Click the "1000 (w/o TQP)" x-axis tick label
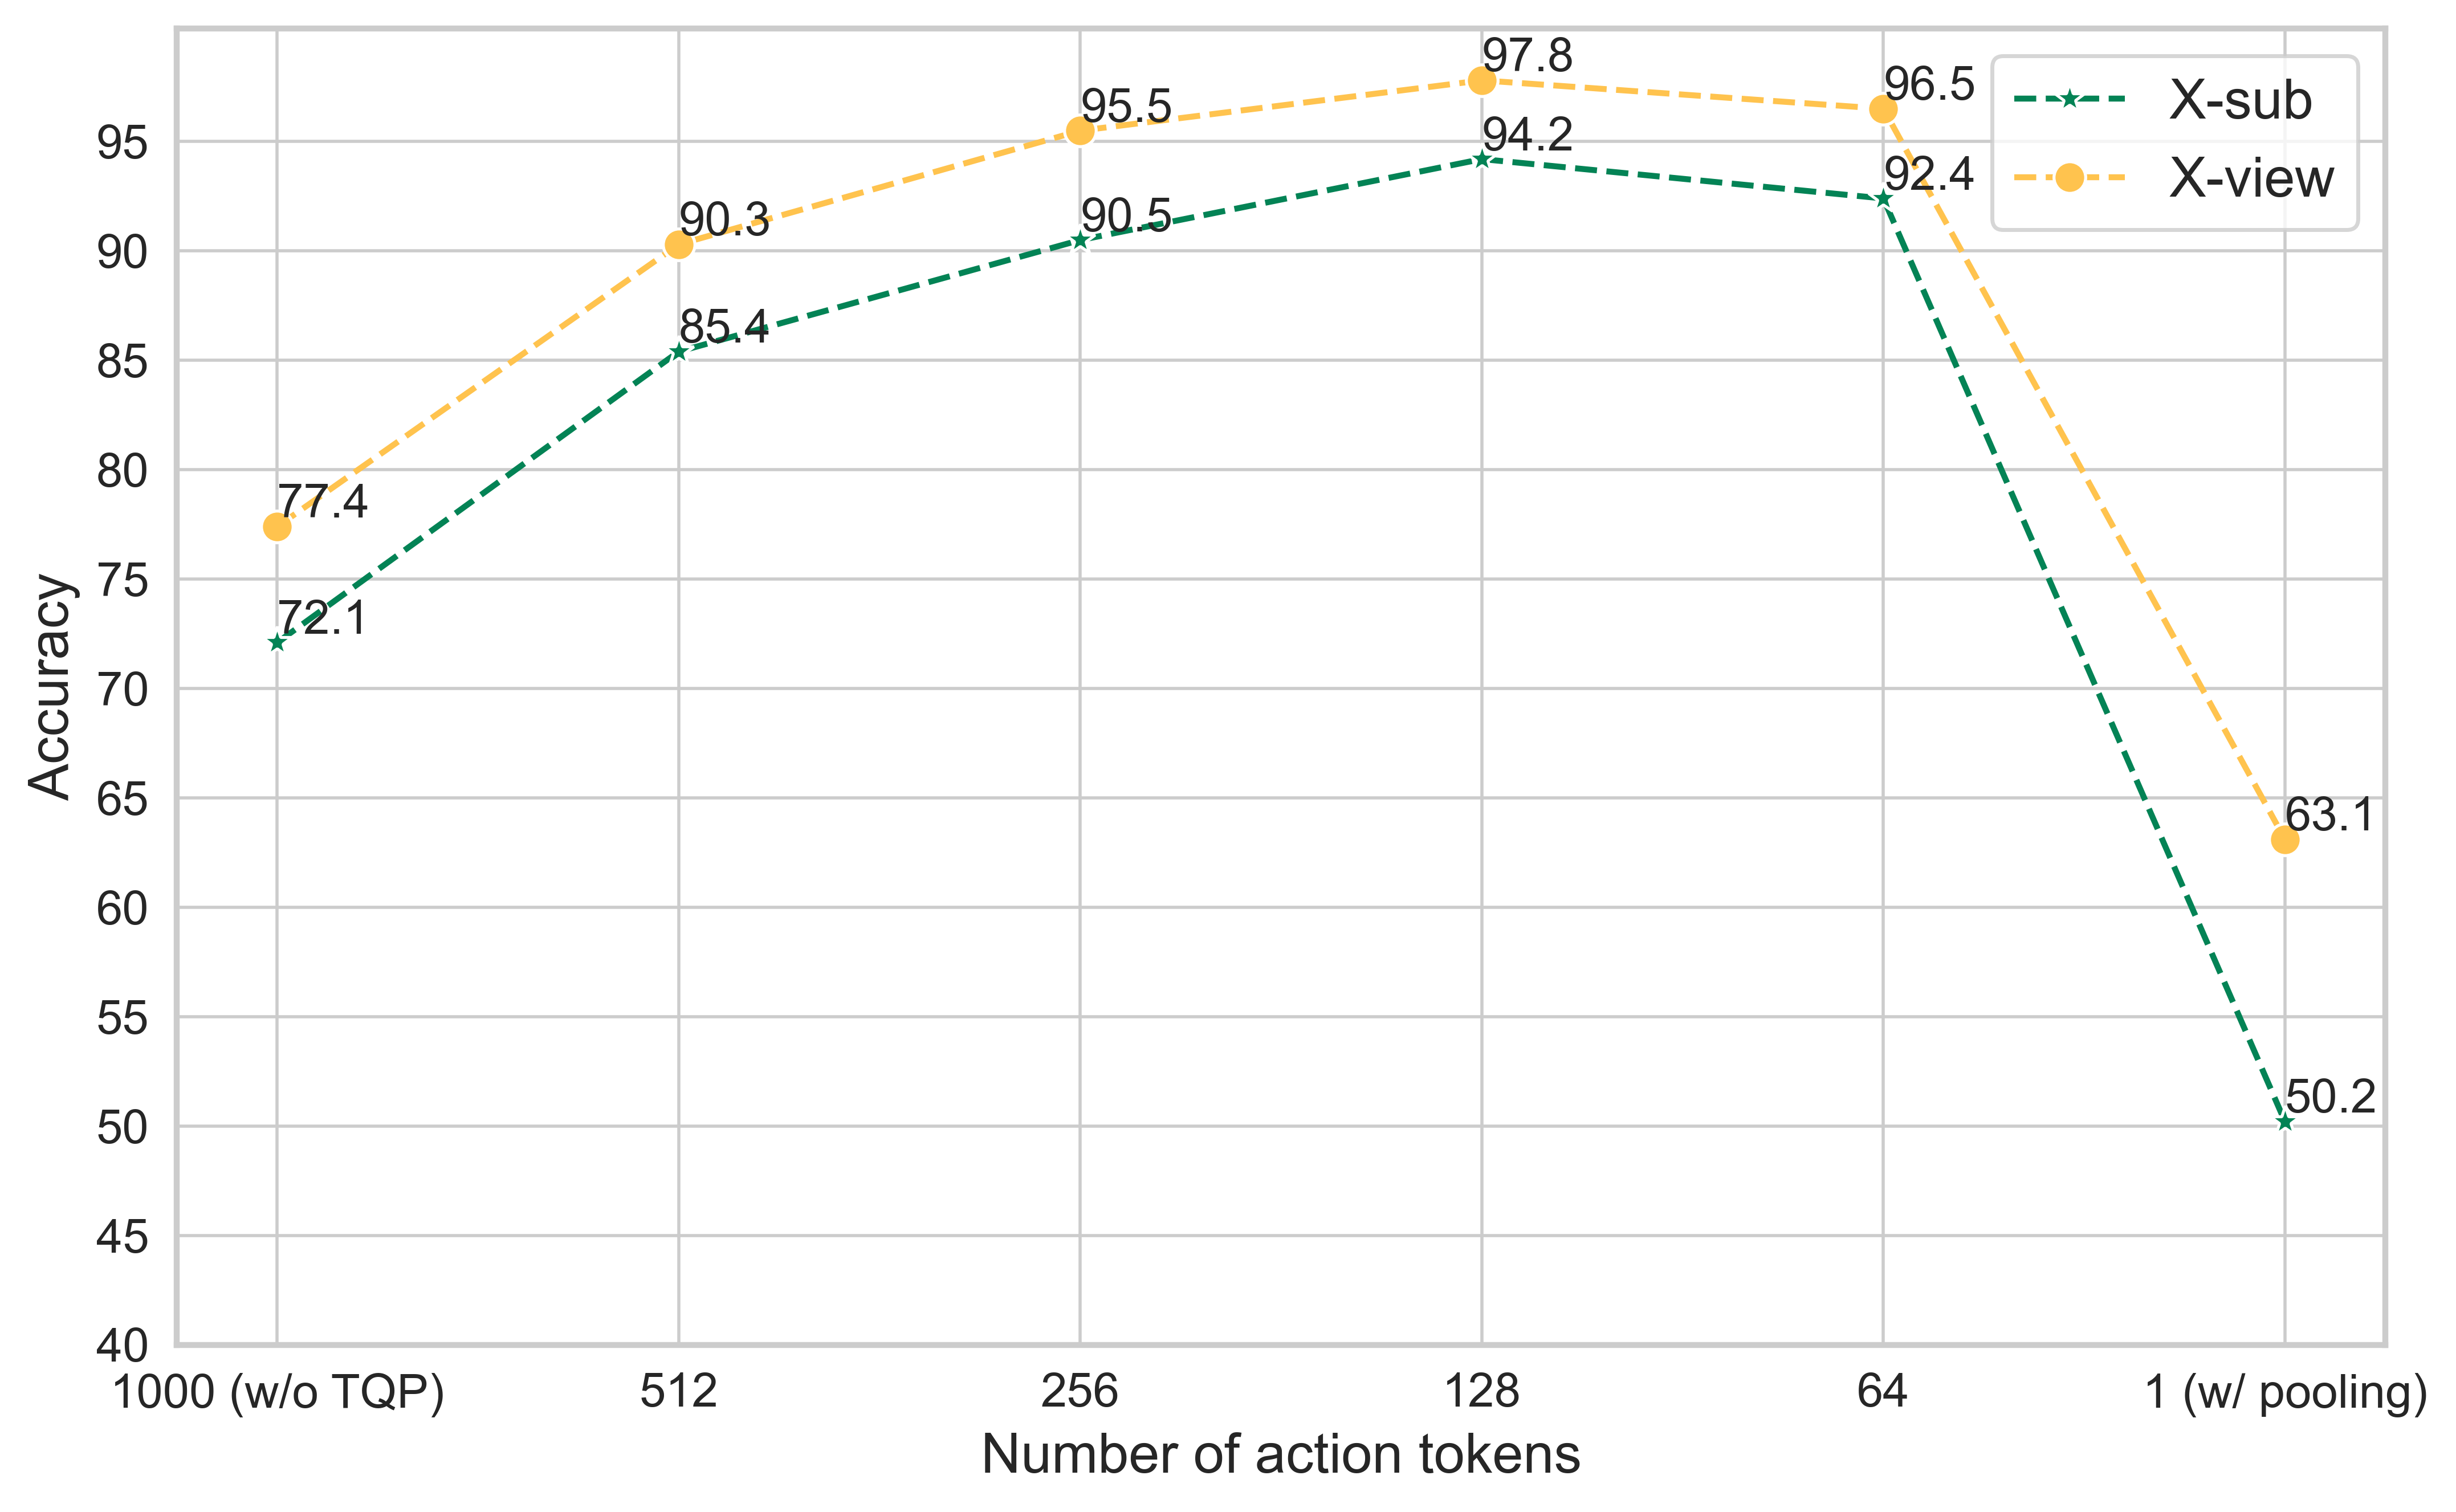 pyautogui.click(x=278, y=1392)
